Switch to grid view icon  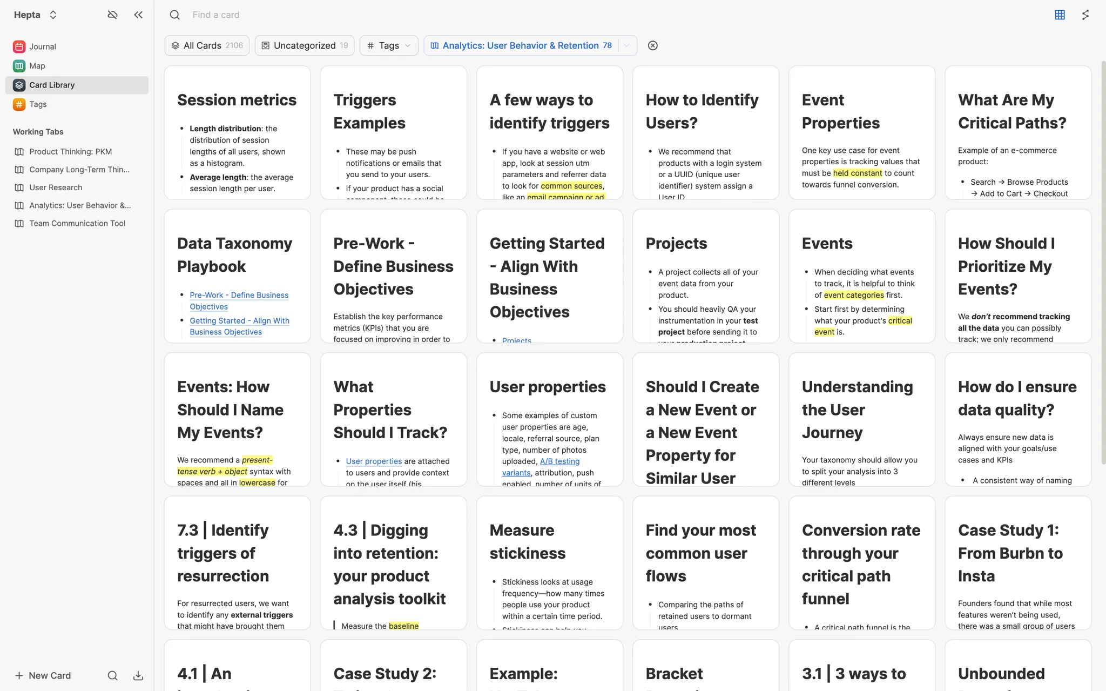tap(1060, 15)
